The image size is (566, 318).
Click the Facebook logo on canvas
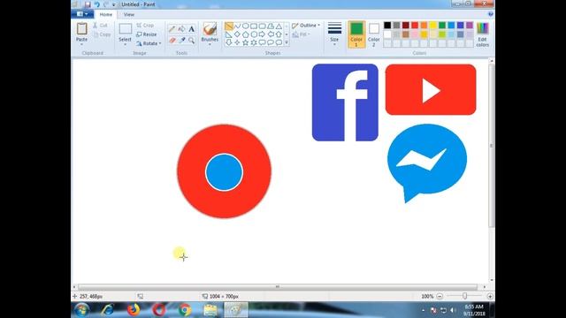tap(345, 102)
